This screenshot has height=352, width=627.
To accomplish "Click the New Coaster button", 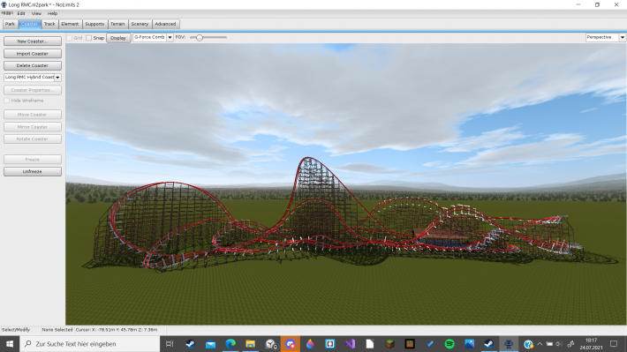I will pos(33,41).
